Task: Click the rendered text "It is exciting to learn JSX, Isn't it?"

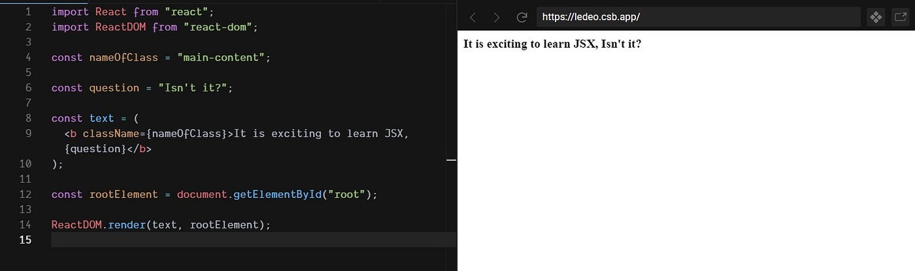Action: click(552, 44)
